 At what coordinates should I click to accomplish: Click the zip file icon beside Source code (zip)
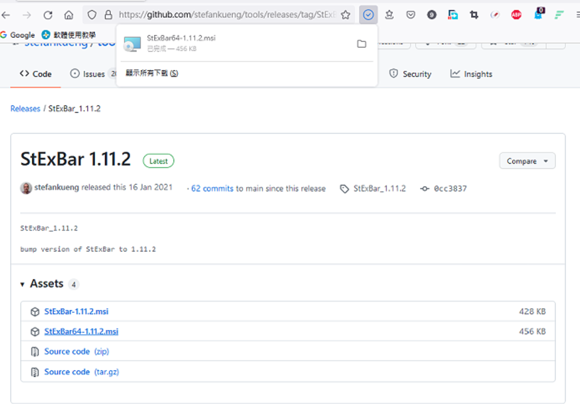(x=35, y=352)
